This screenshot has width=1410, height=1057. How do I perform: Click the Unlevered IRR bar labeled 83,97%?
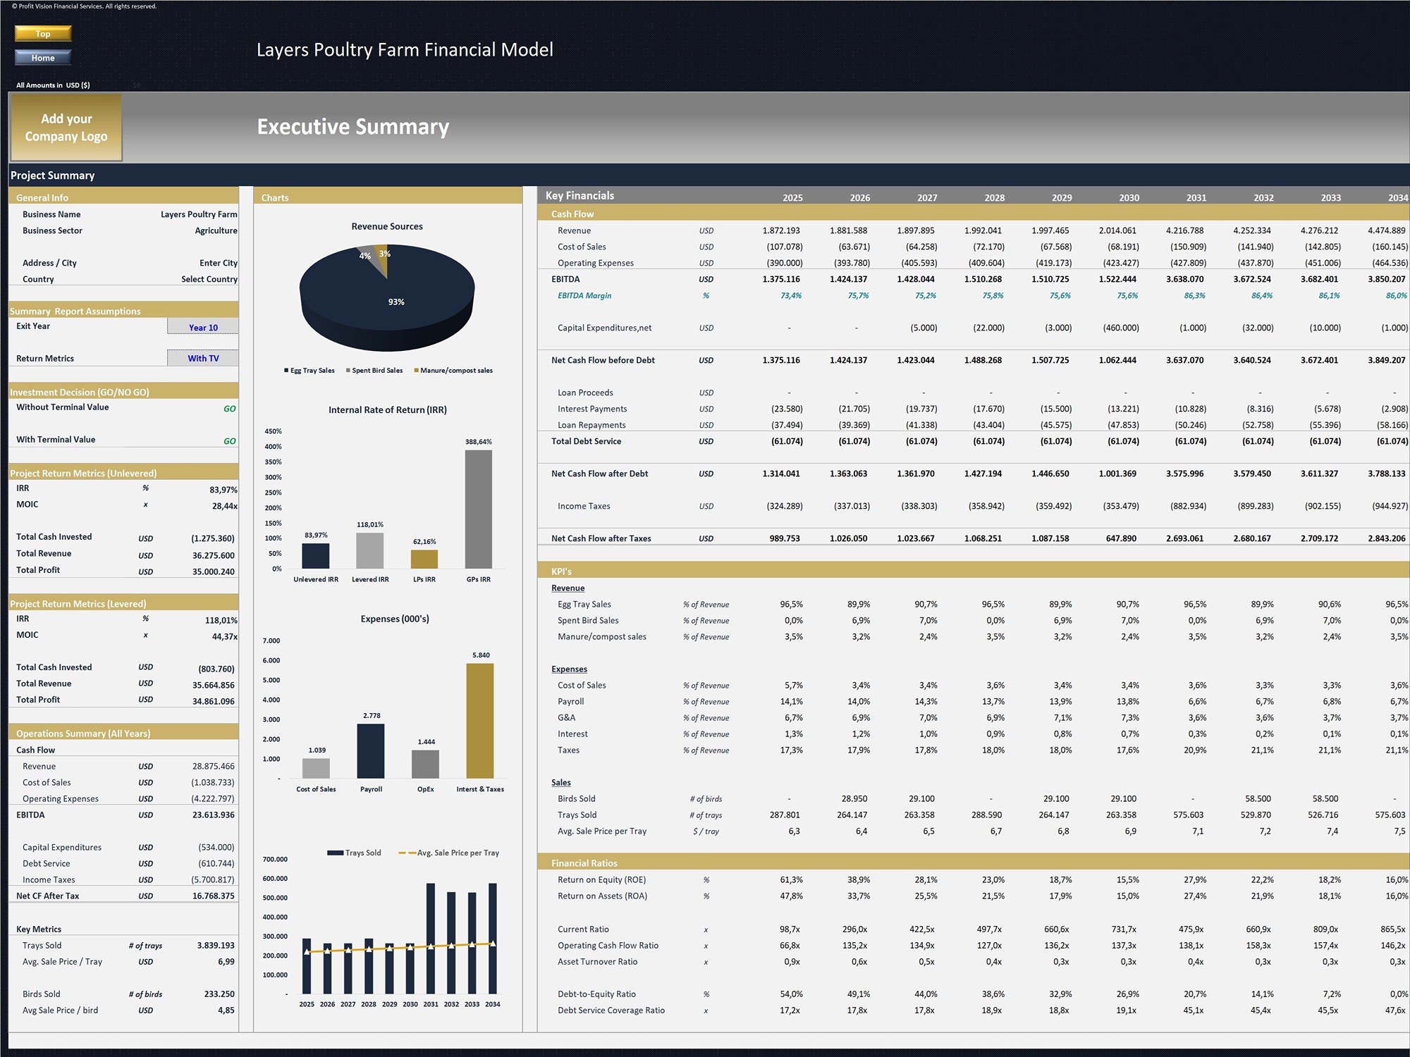coord(316,556)
